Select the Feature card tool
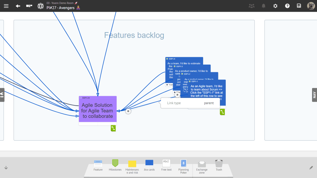Image resolution: width=317 pixels, height=178 pixels. [98, 164]
